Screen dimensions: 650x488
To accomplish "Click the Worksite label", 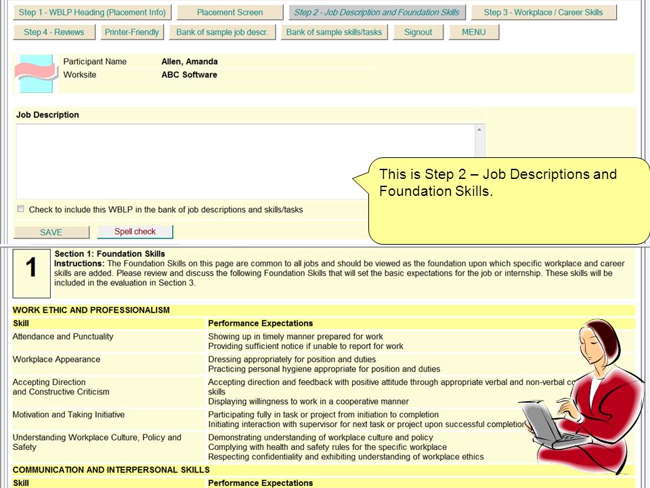I will [x=80, y=75].
